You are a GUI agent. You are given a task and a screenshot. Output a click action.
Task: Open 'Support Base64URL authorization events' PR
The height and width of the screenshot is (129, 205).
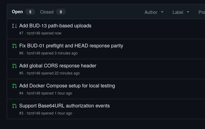[64, 106]
